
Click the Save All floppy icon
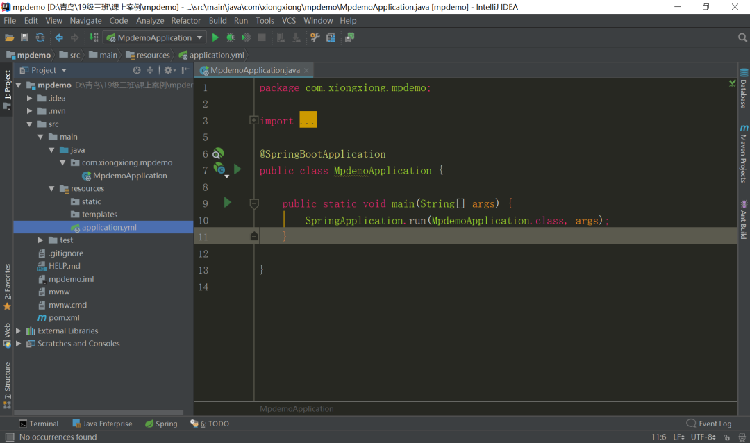pos(24,37)
